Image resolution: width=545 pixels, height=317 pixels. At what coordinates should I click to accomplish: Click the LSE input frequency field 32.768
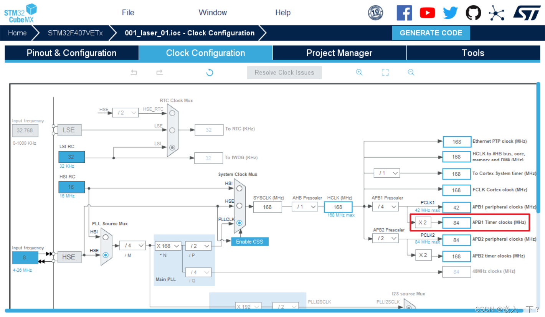pyautogui.click(x=25, y=130)
